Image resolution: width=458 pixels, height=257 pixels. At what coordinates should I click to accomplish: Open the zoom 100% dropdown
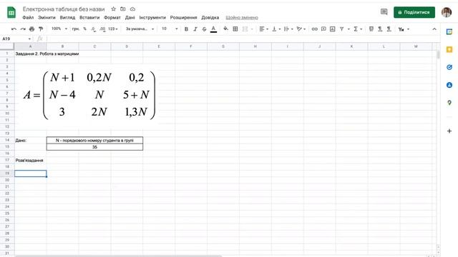59,29
